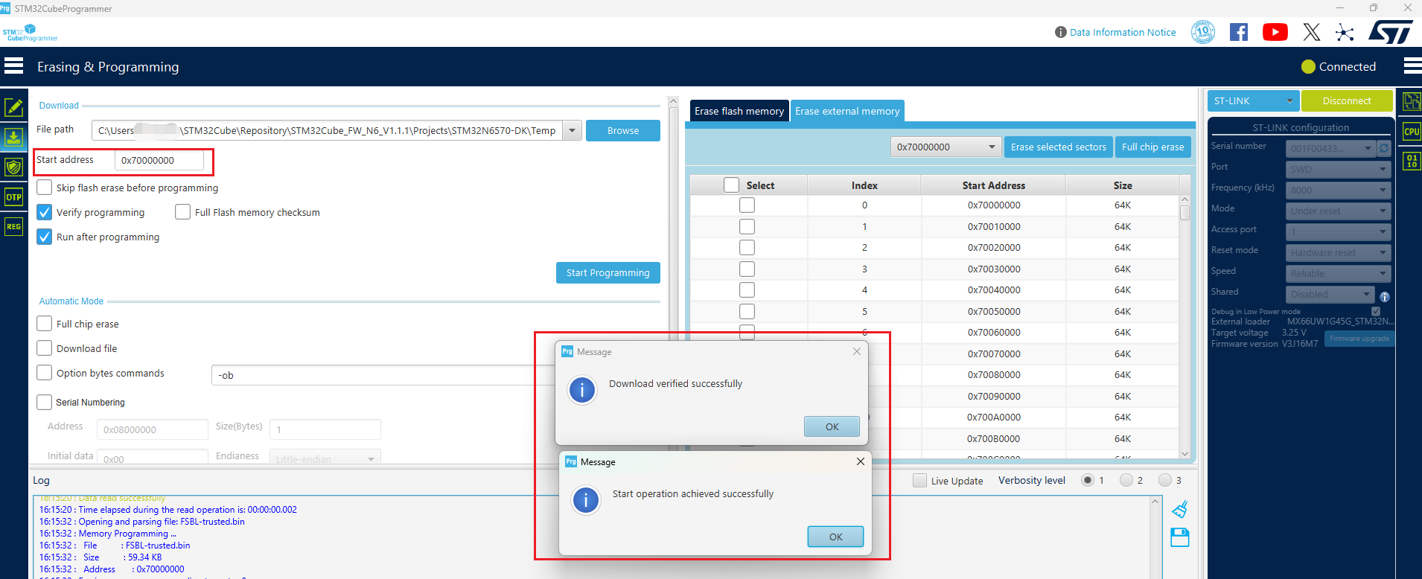Clear the log with broom icon
Screen dimensions: 1422x579
click(x=1180, y=510)
